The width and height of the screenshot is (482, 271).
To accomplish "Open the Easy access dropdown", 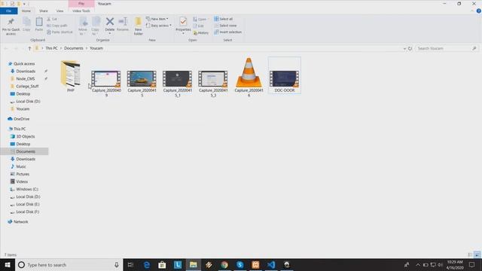I will point(159,26).
